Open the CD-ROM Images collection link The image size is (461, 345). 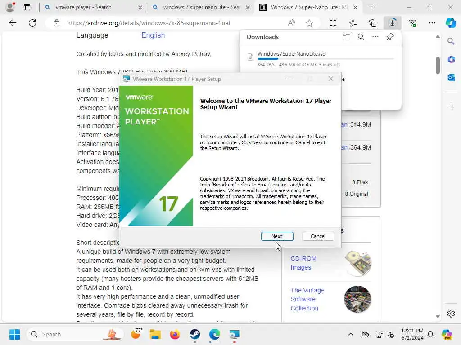click(x=303, y=263)
